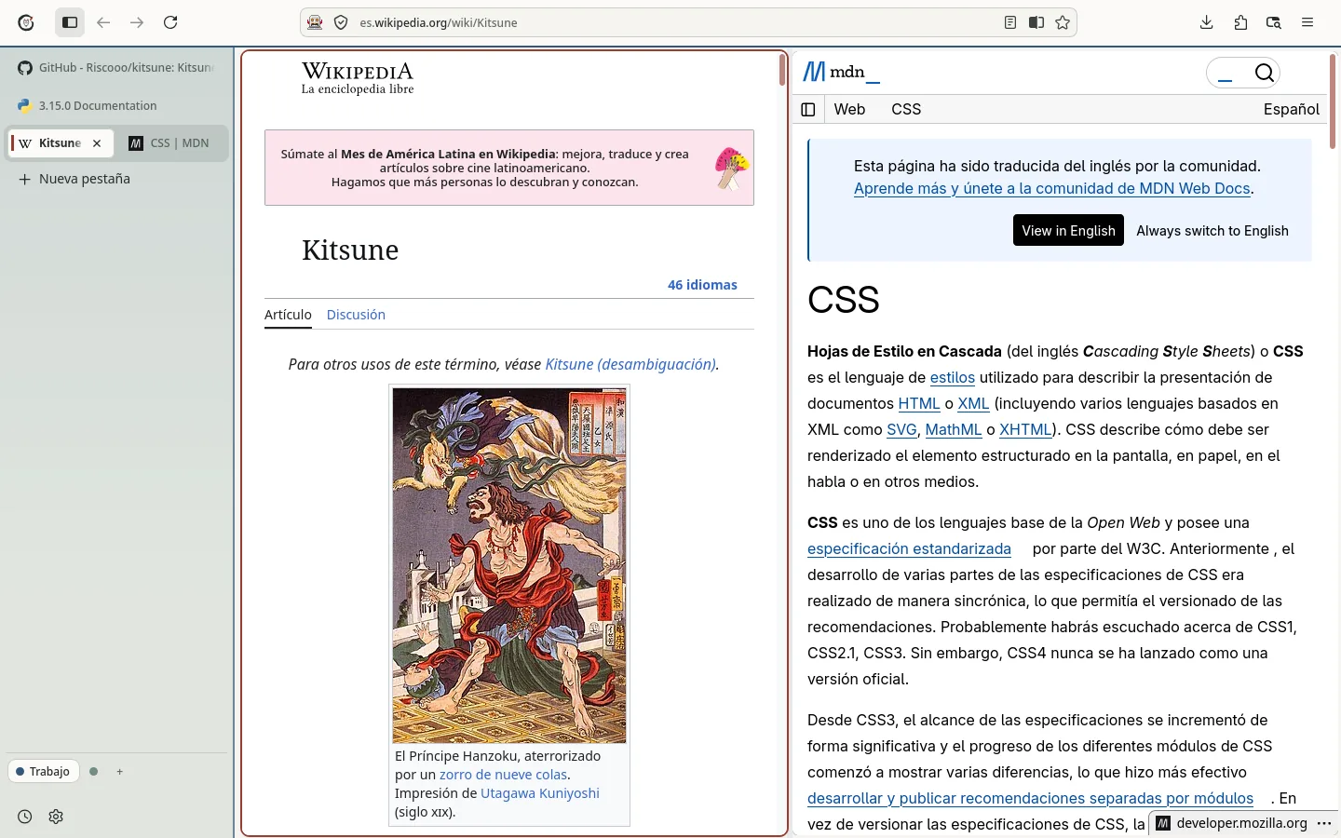Select the Kitsune tab in the sidebar

coord(61,143)
